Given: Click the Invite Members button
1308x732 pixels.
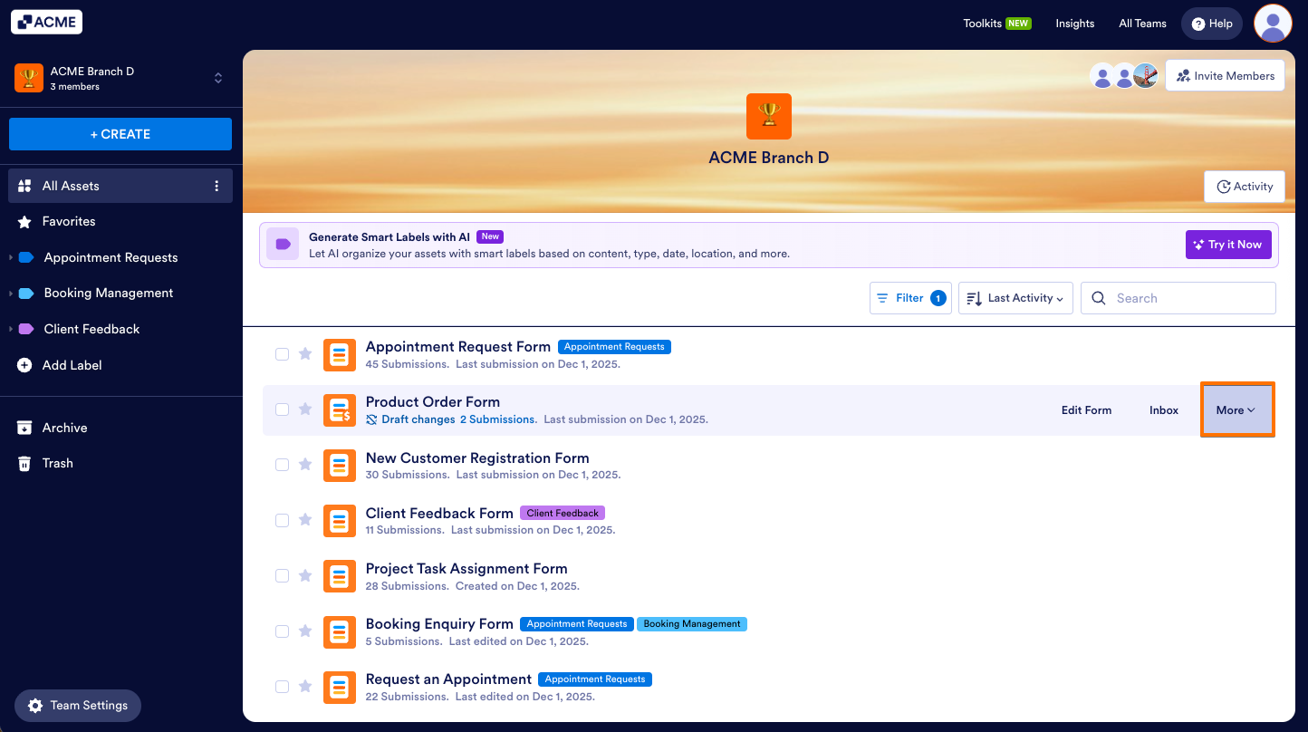Looking at the screenshot, I should 1226,76.
